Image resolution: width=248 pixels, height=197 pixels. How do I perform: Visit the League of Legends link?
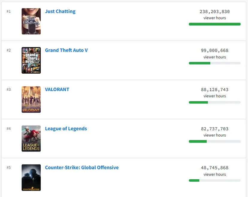point(66,129)
